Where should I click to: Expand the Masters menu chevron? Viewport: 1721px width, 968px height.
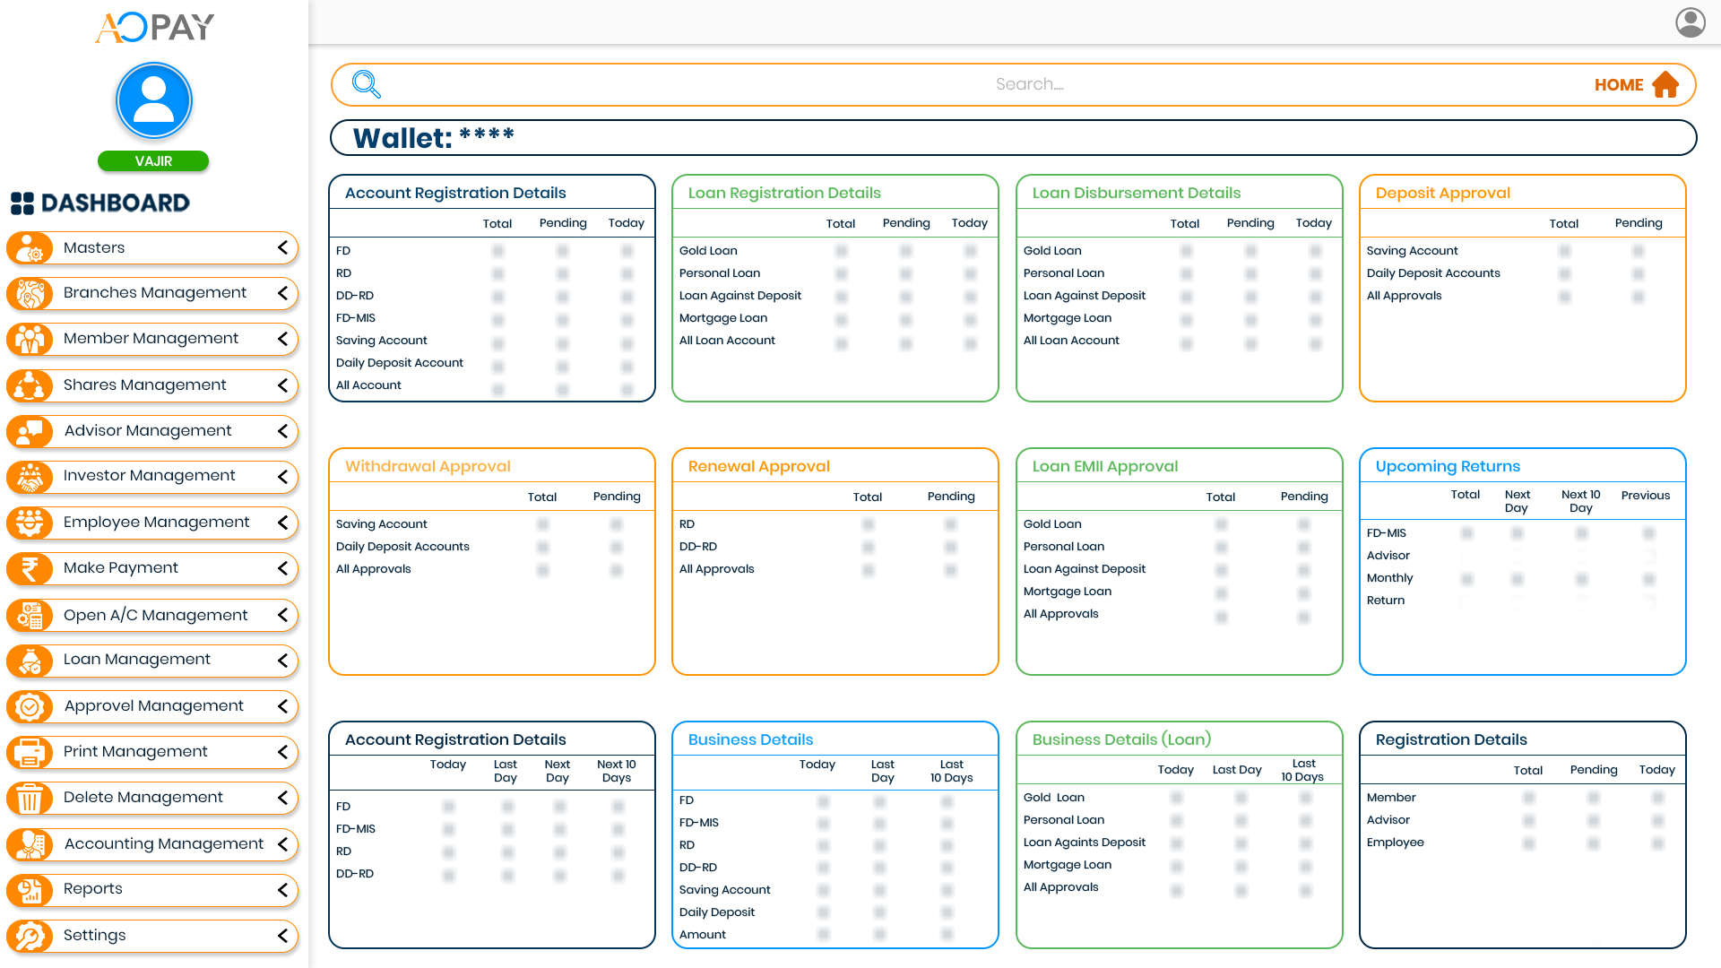click(283, 248)
